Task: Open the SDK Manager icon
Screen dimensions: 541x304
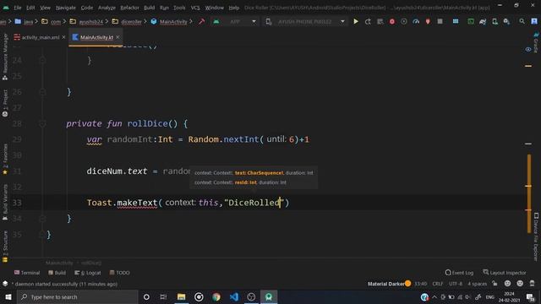Action: coord(506,21)
